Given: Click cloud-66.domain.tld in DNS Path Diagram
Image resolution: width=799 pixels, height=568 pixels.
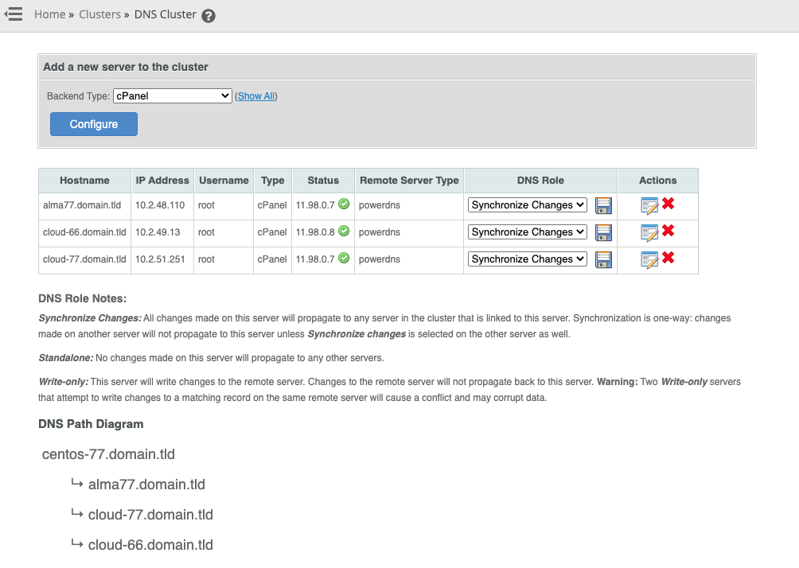Looking at the screenshot, I should (151, 545).
